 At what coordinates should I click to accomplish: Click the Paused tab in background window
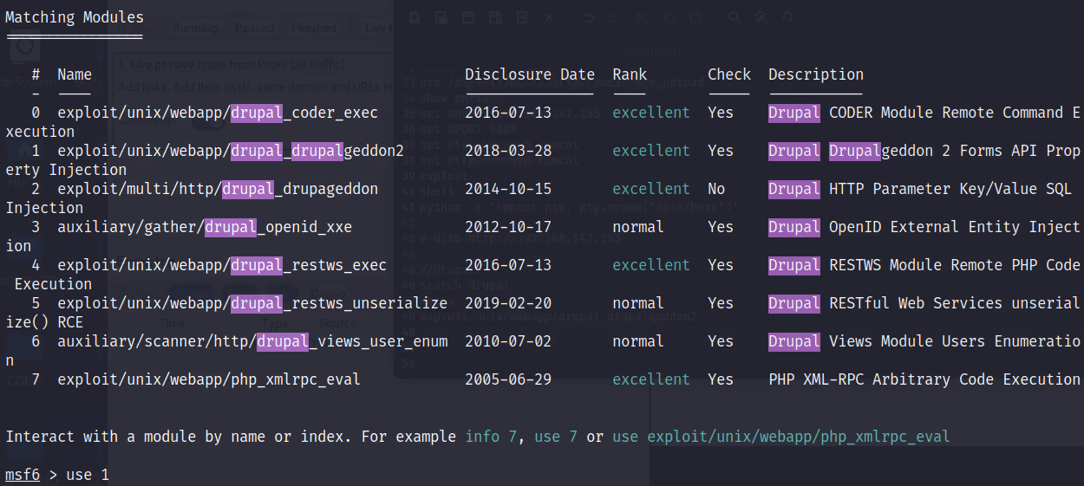(253, 29)
